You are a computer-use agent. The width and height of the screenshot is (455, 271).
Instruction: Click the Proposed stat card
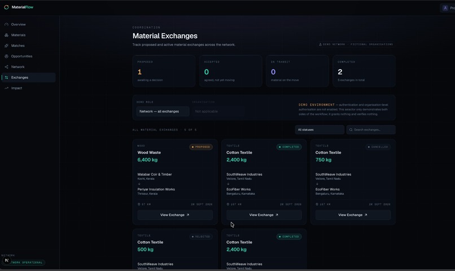pyautogui.click(x=164, y=71)
